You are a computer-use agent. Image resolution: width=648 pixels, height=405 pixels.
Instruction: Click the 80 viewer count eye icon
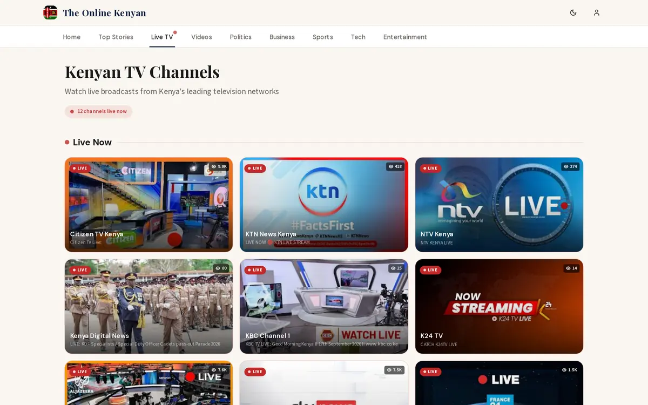[218, 268]
